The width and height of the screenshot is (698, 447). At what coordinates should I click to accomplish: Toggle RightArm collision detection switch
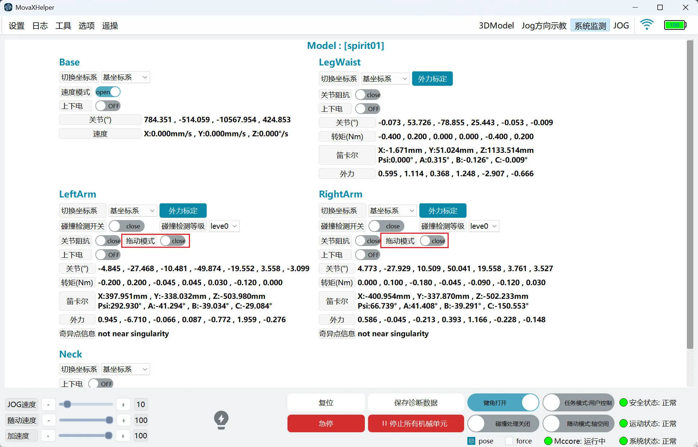pyautogui.click(x=386, y=226)
